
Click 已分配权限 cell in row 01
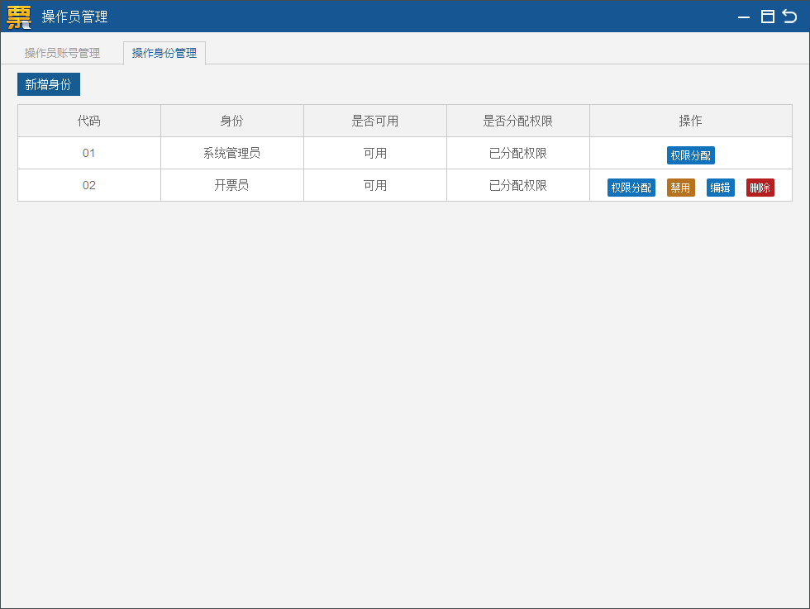click(518, 153)
